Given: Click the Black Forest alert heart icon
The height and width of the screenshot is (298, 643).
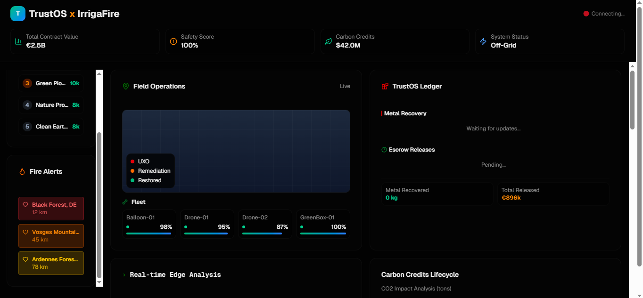Looking at the screenshot, I should [25, 205].
